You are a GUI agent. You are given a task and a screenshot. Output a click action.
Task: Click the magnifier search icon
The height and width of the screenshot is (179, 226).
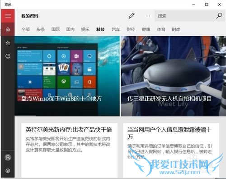219,16
